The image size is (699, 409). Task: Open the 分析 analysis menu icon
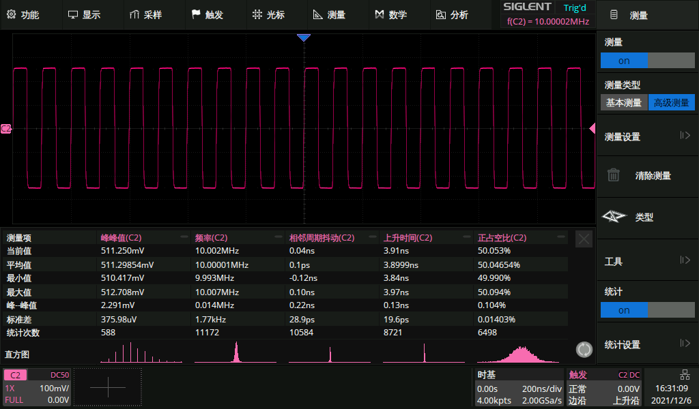coord(440,14)
